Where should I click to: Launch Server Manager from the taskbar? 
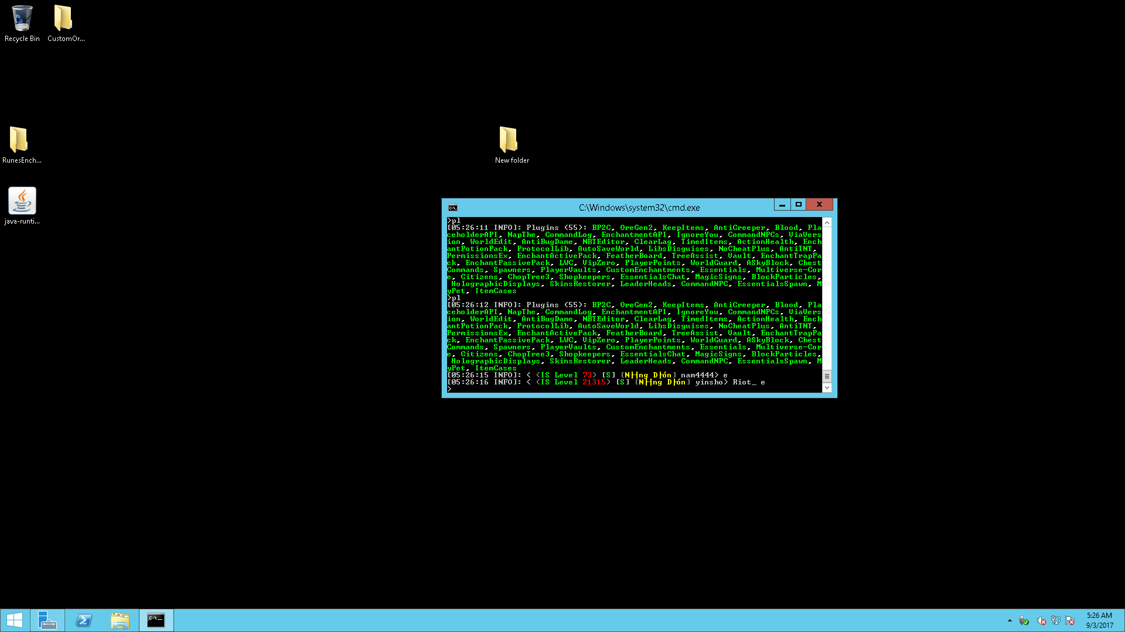[47, 620]
